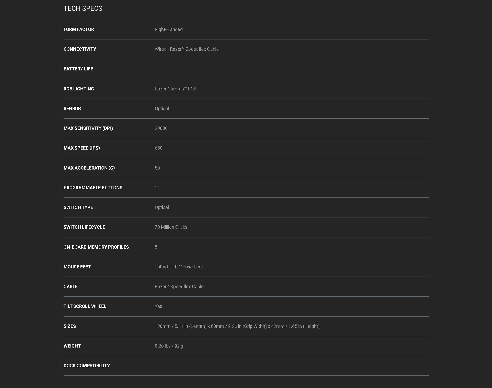Viewport: 492px width, 388px height.
Task: Select the Right-Handed value text
Action: (169, 29)
